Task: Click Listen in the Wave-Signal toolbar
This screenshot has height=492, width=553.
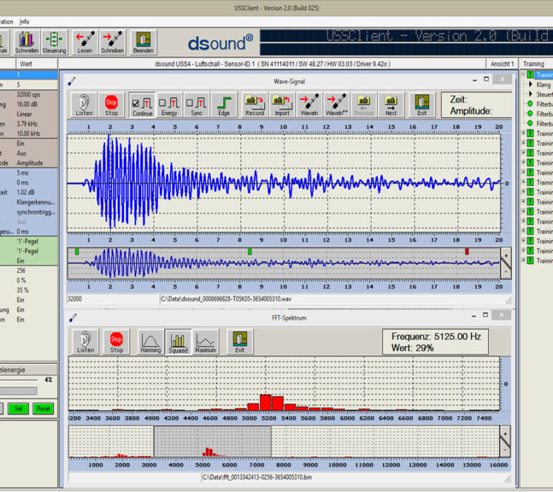Action: pyautogui.click(x=84, y=105)
